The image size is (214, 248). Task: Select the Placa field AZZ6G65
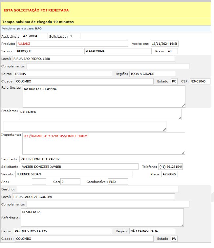pos(169,174)
